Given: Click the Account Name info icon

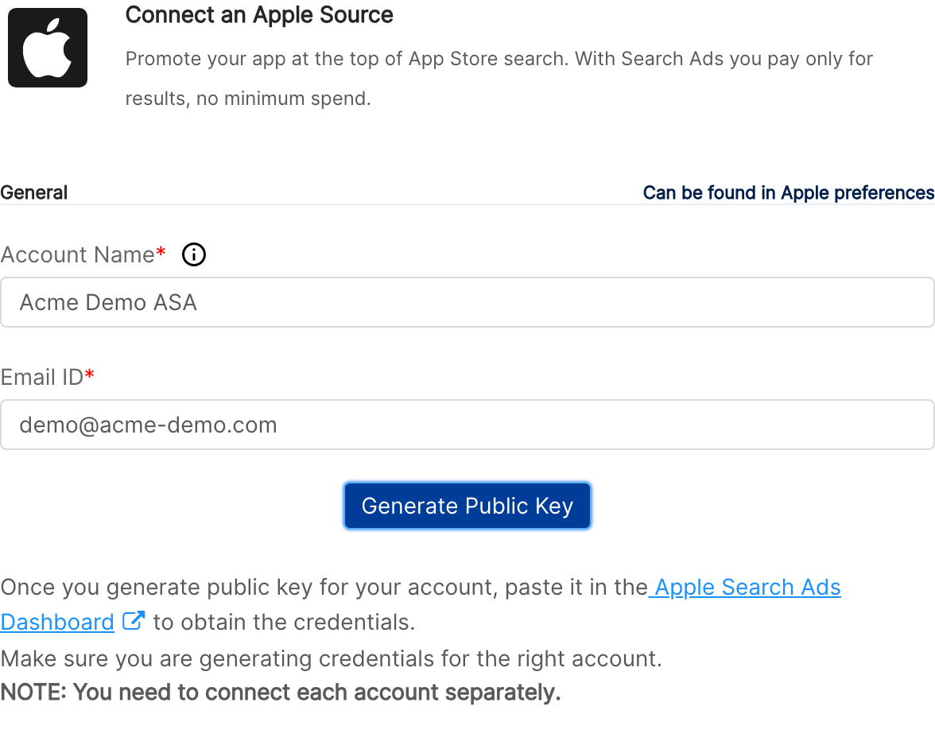Looking at the screenshot, I should coord(194,254).
